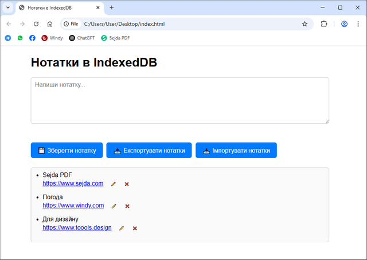
Task: Delete the Погода note
Action: point(127,206)
